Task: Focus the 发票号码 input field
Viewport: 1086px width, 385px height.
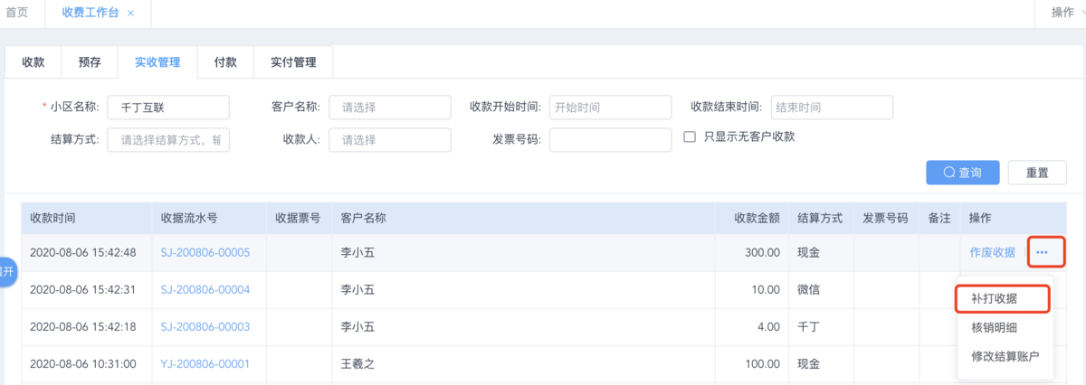Action: point(610,140)
